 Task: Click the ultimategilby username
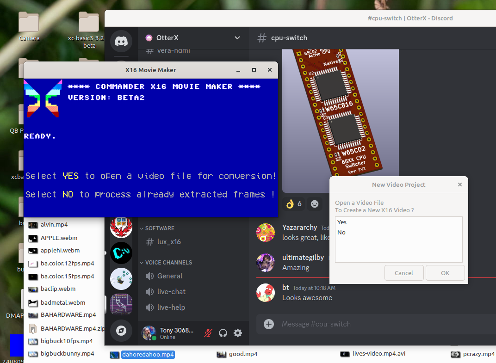pos(303,258)
